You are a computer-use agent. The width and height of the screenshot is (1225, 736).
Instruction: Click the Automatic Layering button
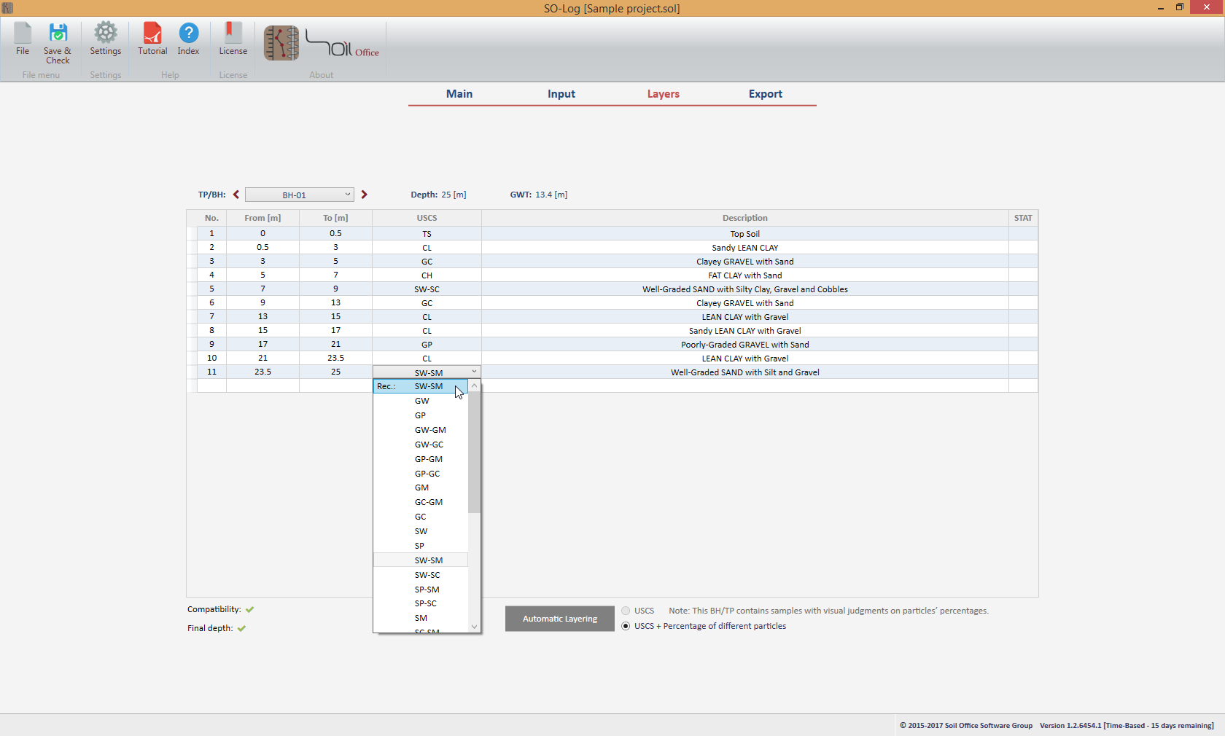(x=559, y=619)
